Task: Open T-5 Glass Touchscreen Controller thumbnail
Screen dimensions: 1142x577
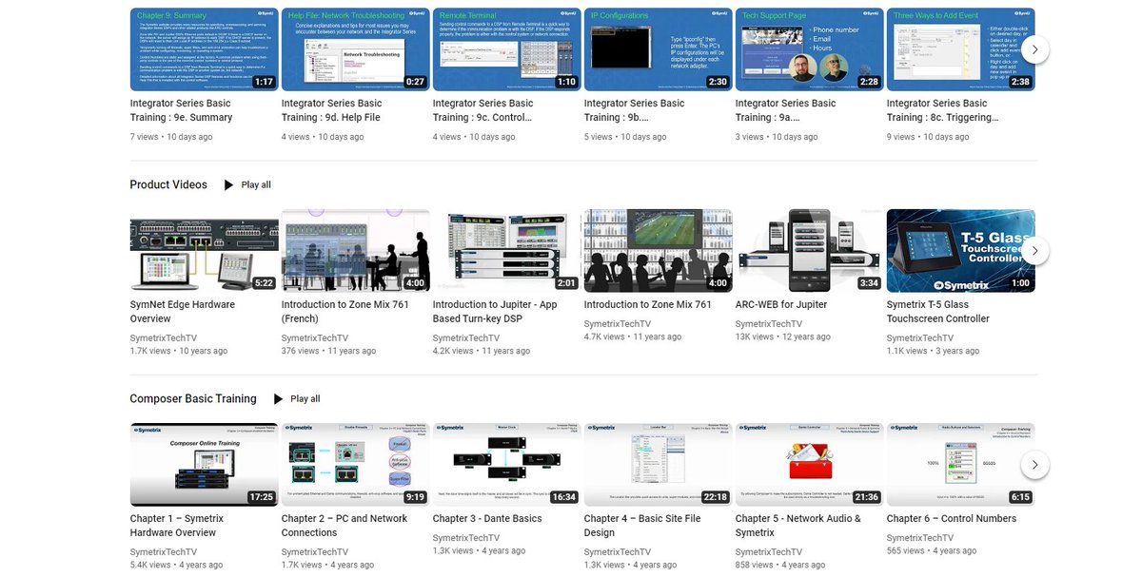Action: (x=961, y=251)
